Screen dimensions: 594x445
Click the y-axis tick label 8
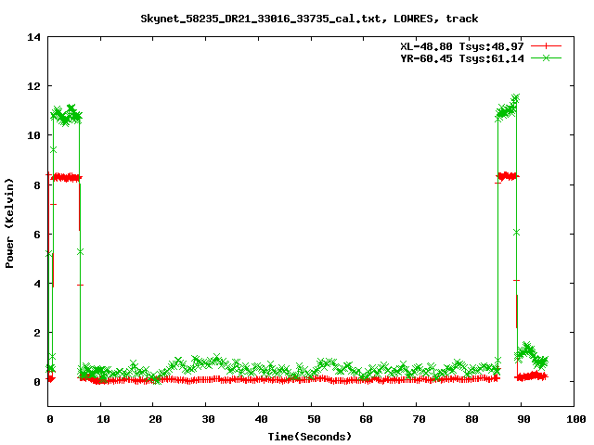(37, 185)
